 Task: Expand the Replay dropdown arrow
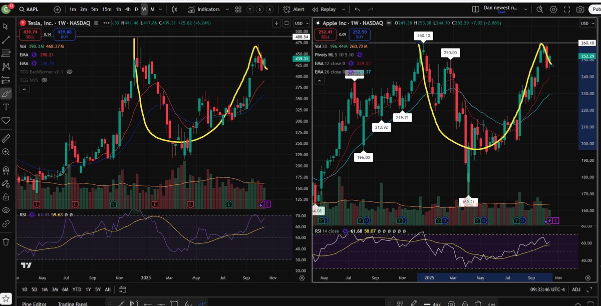click(345, 10)
